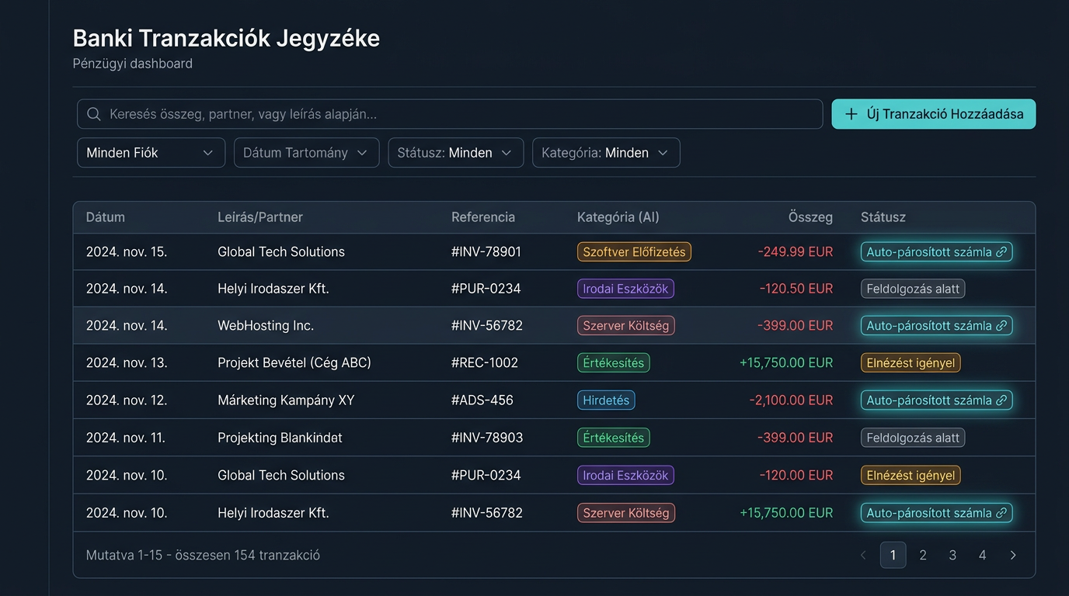
Task: Select the Márketing Kampány XY entry
Action: pyautogui.click(x=286, y=400)
